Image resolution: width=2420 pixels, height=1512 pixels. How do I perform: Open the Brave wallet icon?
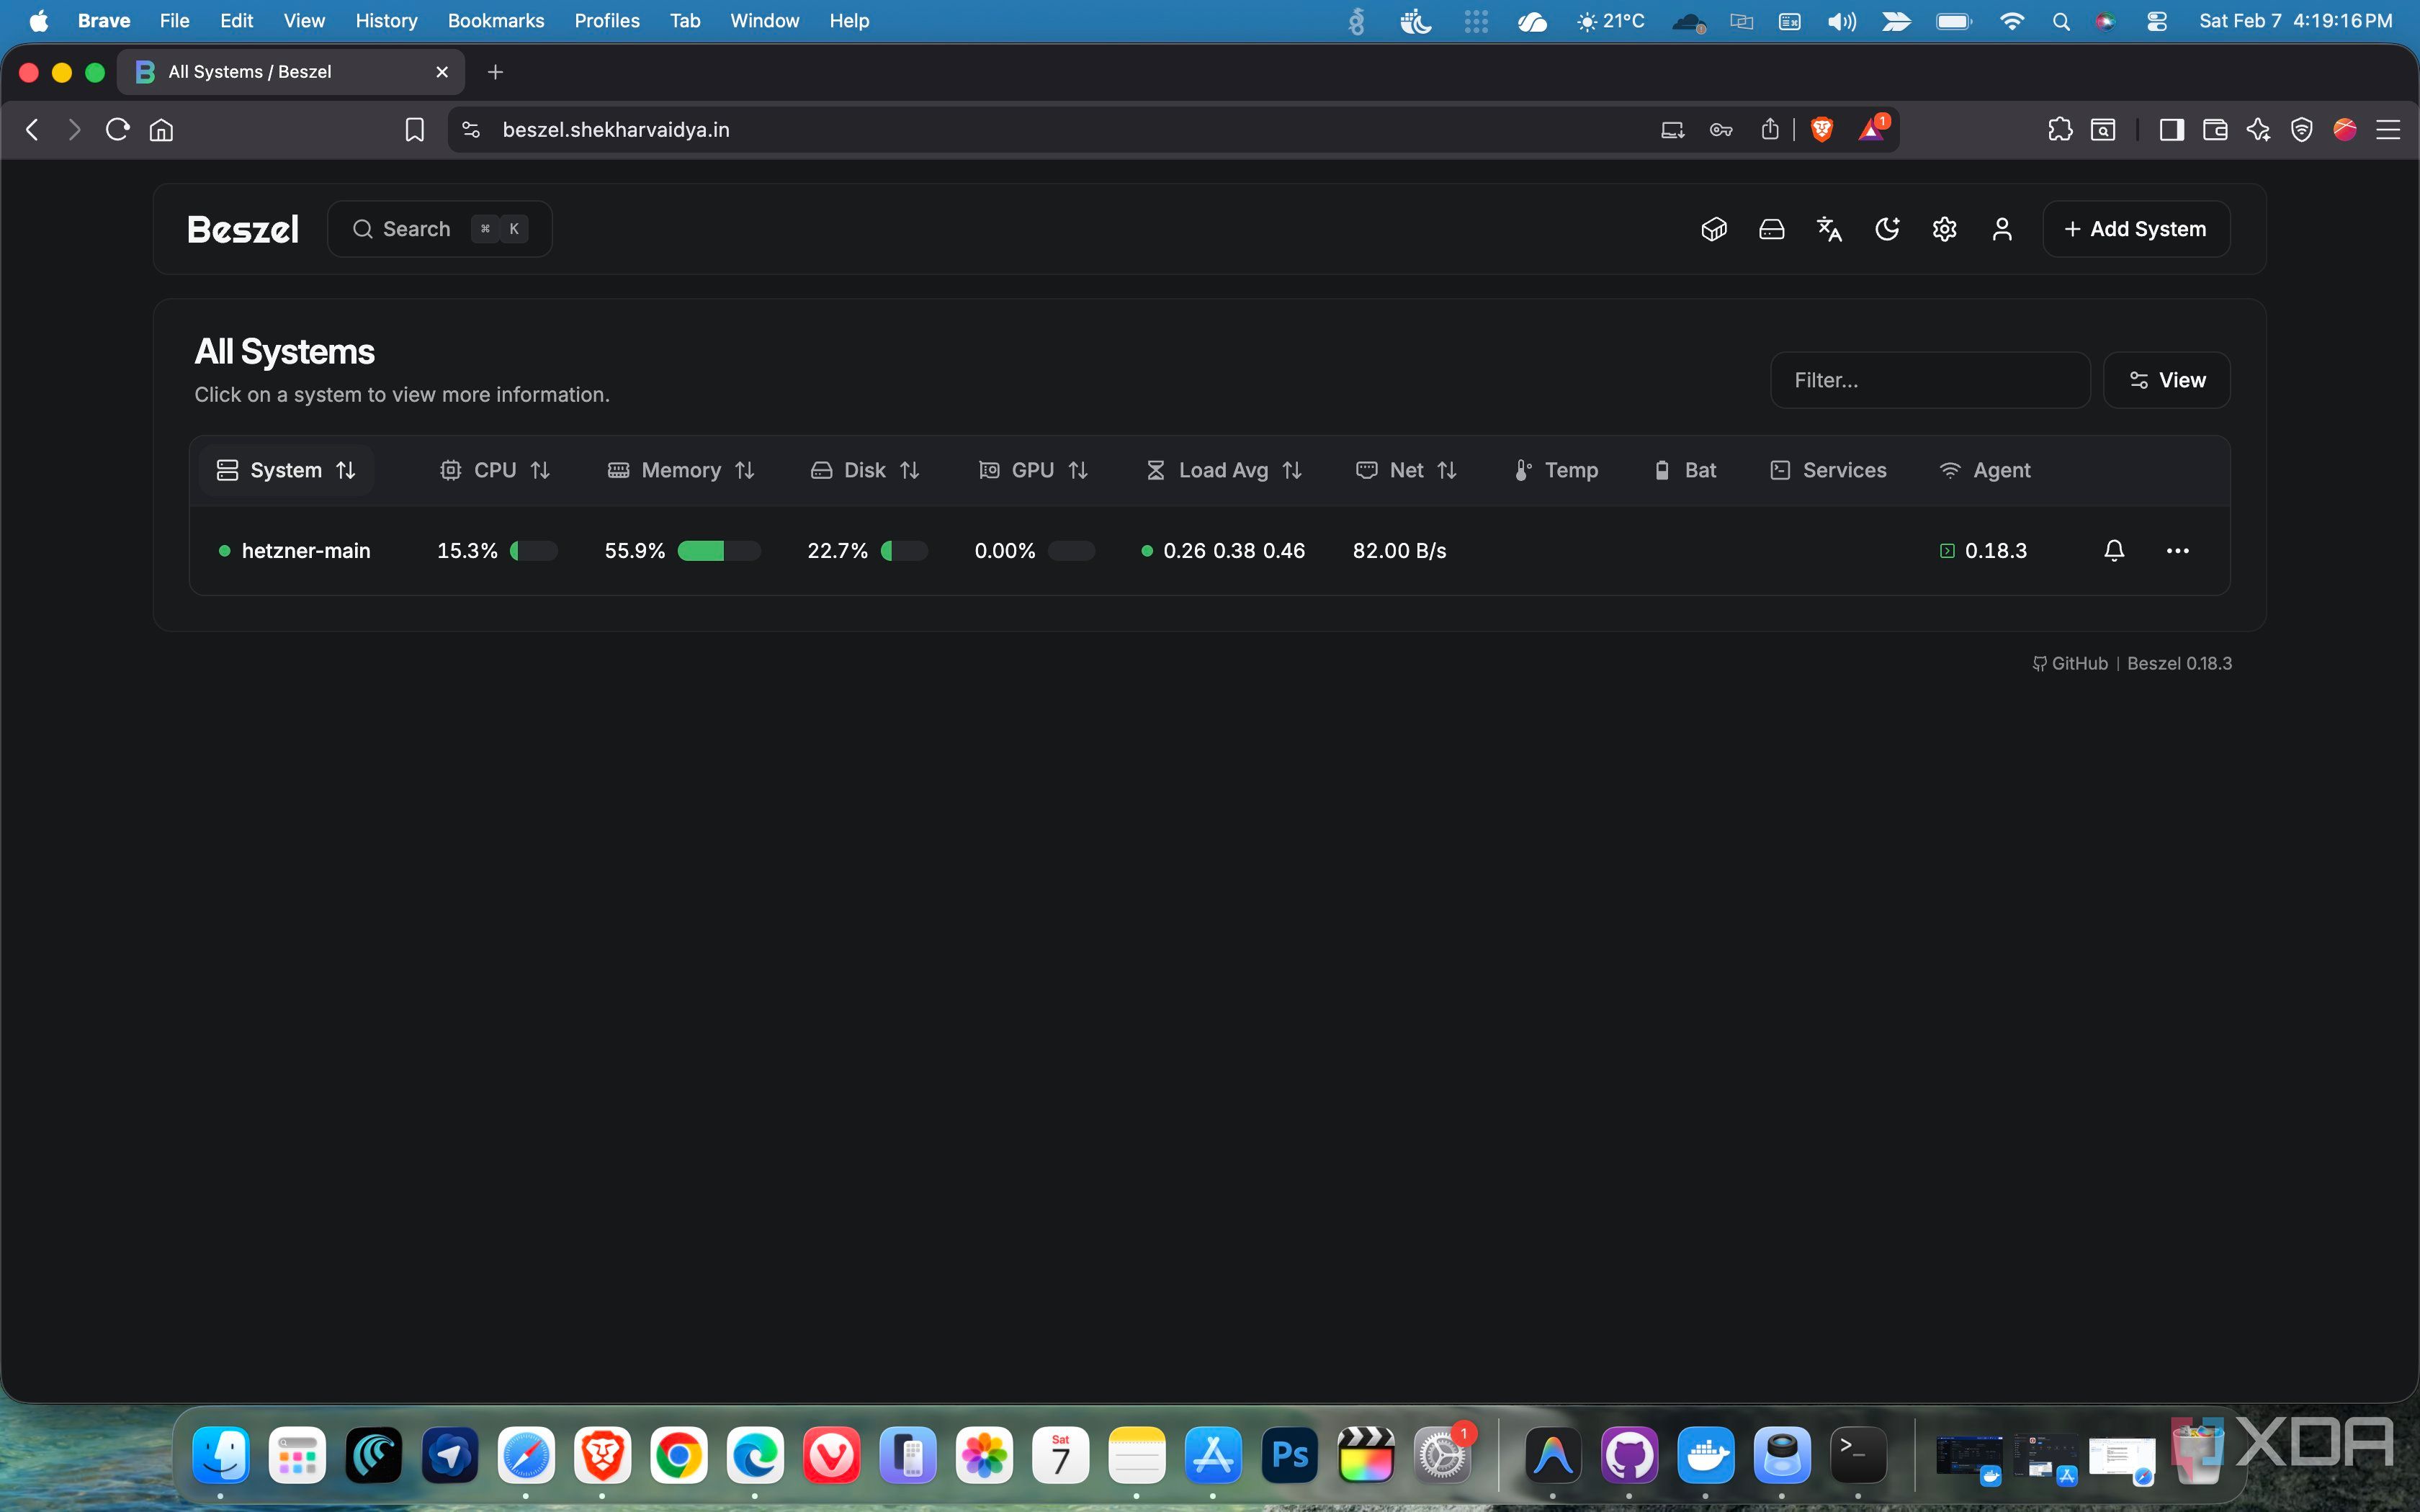click(x=2215, y=130)
